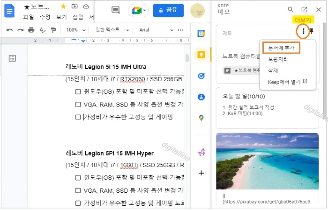The image size is (328, 210).
Task: Run spell check tool
Action: [x=42, y=30]
